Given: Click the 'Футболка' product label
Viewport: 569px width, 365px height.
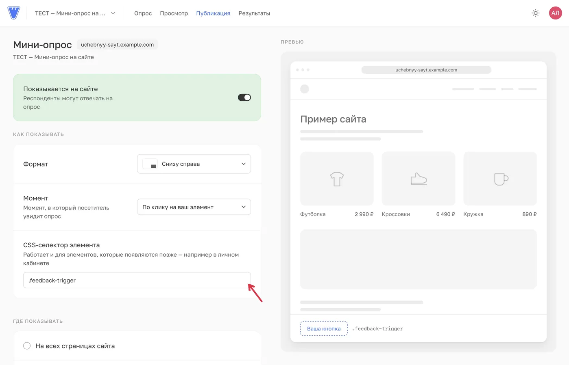Looking at the screenshot, I should pyautogui.click(x=313, y=214).
